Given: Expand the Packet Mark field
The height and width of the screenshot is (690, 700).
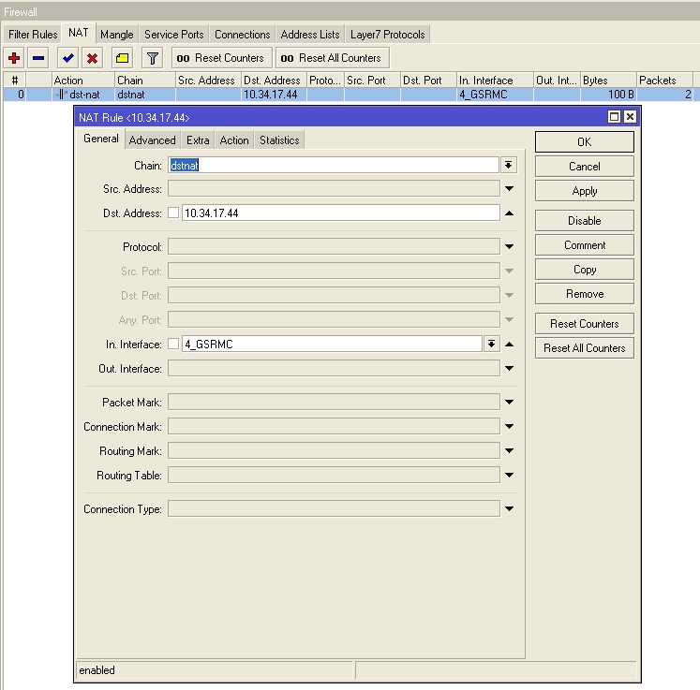Looking at the screenshot, I should pos(509,402).
